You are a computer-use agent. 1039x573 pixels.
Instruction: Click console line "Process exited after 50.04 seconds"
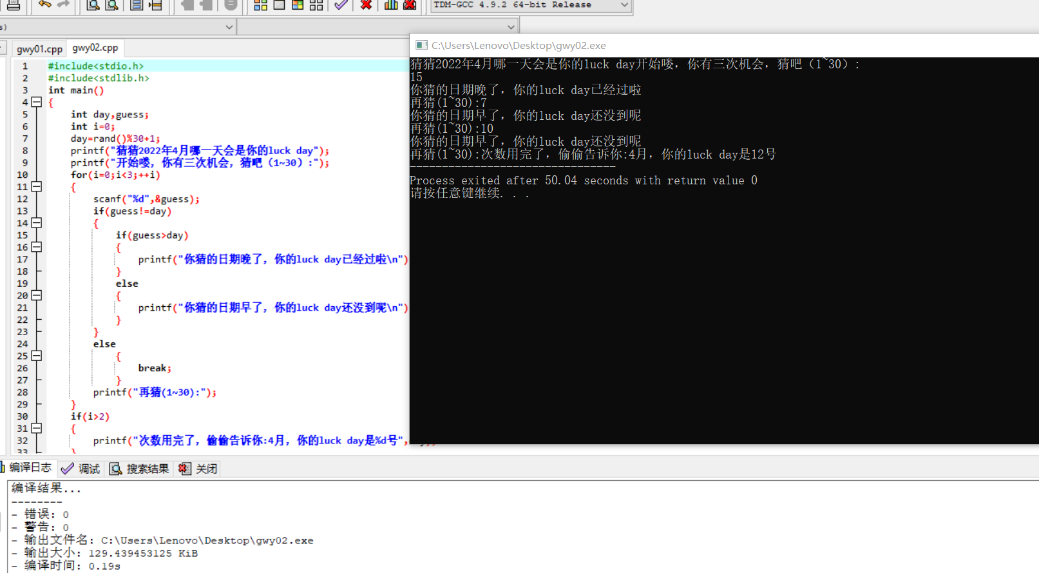pos(583,180)
